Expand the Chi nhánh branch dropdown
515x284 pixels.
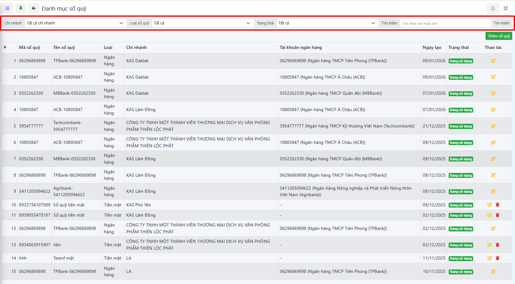pyautogui.click(x=75, y=23)
